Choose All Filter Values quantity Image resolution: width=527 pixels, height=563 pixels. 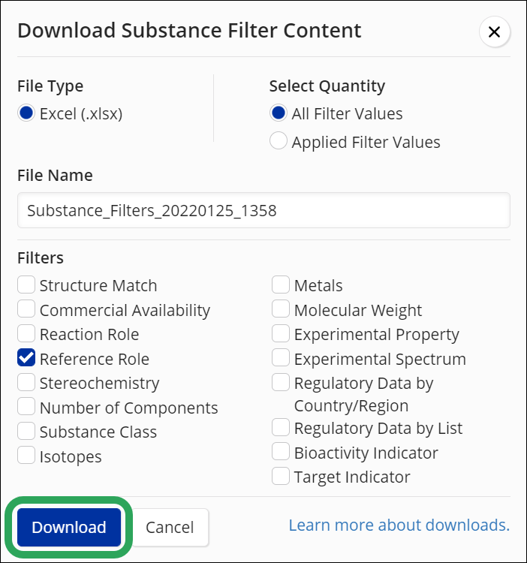click(x=279, y=113)
